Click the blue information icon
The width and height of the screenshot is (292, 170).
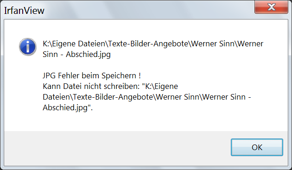click(x=27, y=47)
